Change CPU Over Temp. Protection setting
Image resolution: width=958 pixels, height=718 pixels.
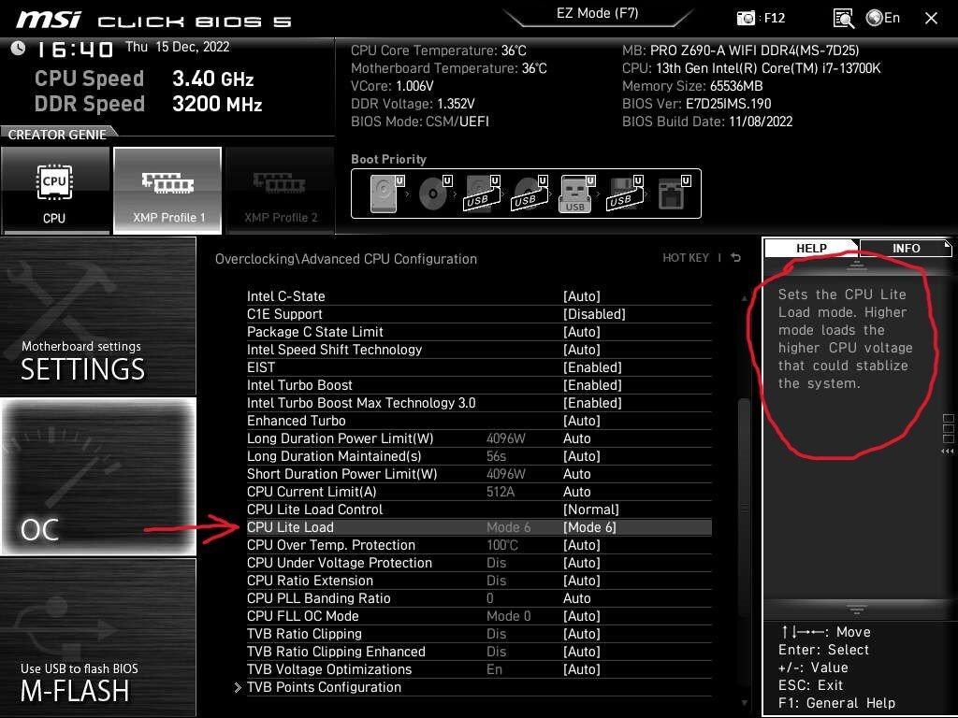click(x=478, y=545)
